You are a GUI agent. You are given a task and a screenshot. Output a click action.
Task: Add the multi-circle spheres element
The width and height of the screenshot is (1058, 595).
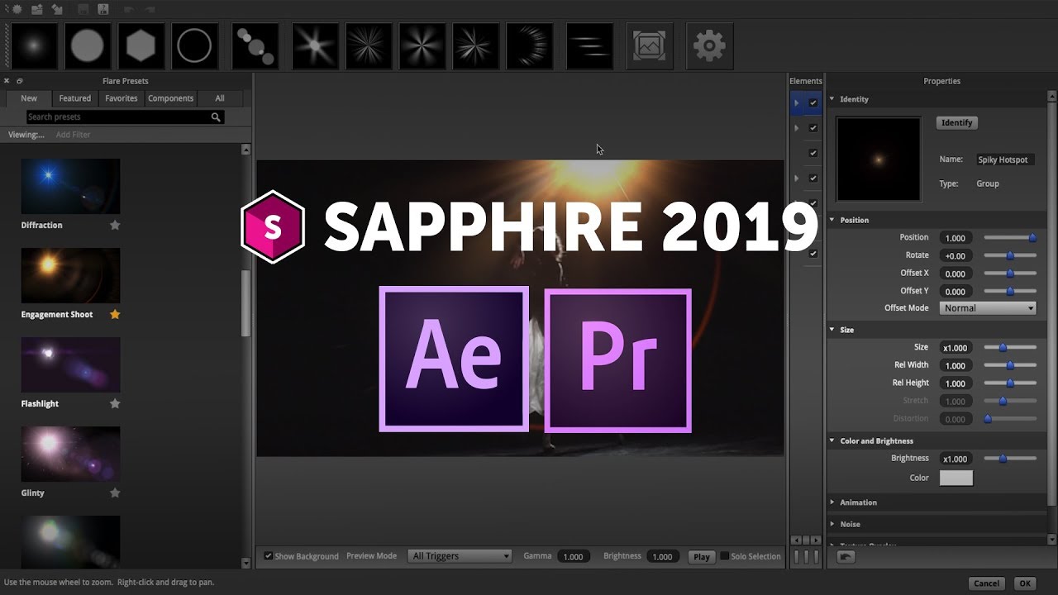(255, 45)
